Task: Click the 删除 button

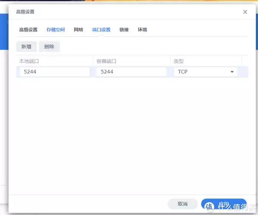Action: coord(49,47)
